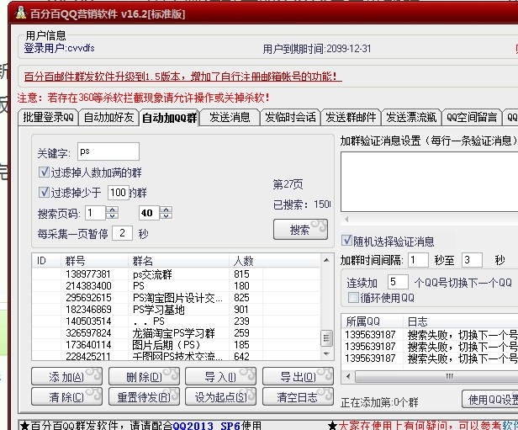Click the 使用QQ设置 button
The width and height of the screenshot is (518, 430).
coord(490,399)
